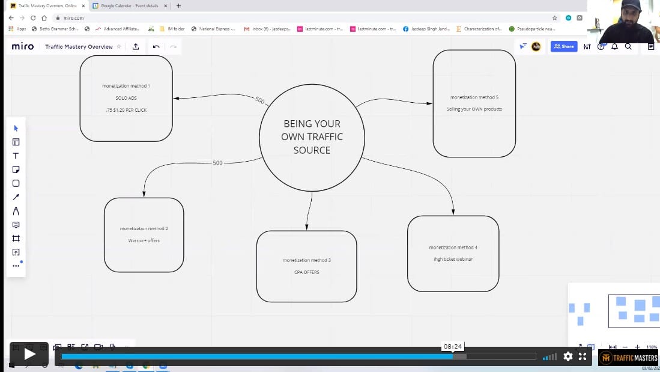This screenshot has width=660, height=372.
Task: Open the notifications bell
Action: pyautogui.click(x=614, y=47)
